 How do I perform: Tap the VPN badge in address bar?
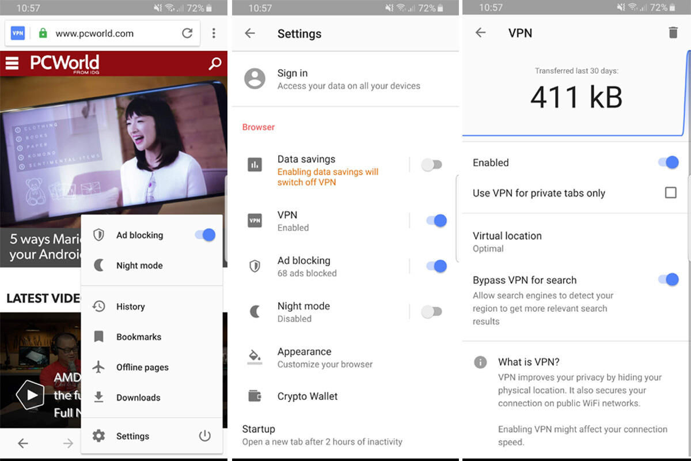coord(18,33)
